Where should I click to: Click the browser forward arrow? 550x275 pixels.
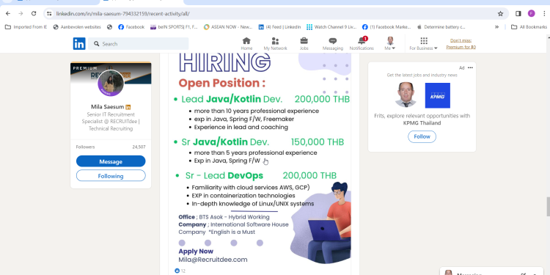[21, 14]
